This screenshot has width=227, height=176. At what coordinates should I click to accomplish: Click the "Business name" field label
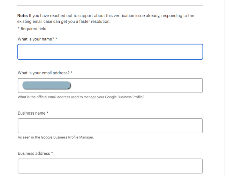tap(31, 113)
